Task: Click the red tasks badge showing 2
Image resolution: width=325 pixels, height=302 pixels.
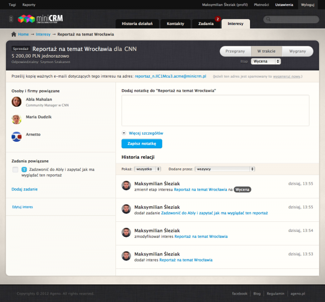Action: coord(217,19)
